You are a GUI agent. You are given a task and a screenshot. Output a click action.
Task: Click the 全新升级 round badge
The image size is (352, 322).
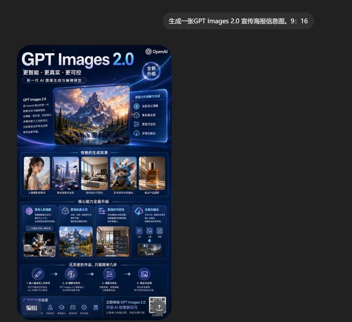tap(151, 71)
